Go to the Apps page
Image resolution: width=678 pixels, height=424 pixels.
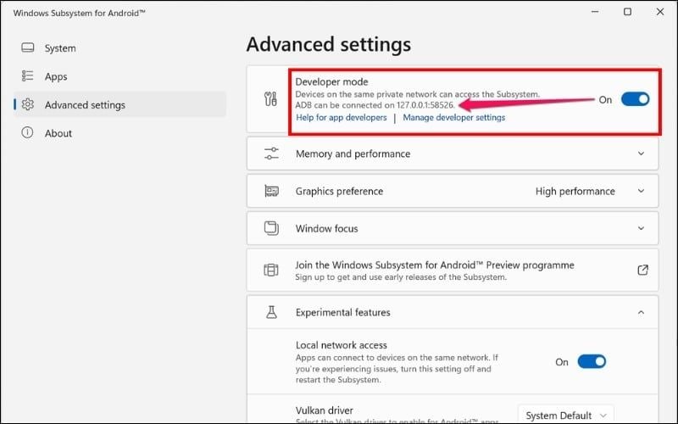56,76
